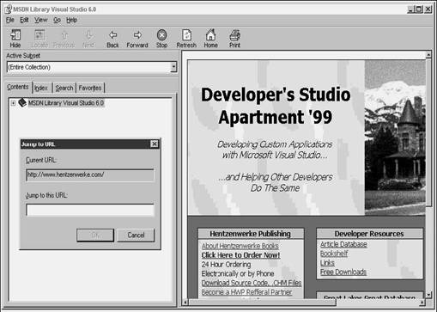Open the Go menu
The height and width of the screenshot is (312, 437).
coord(57,20)
